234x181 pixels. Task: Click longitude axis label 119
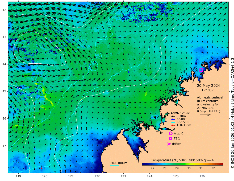(x=18, y=176)
